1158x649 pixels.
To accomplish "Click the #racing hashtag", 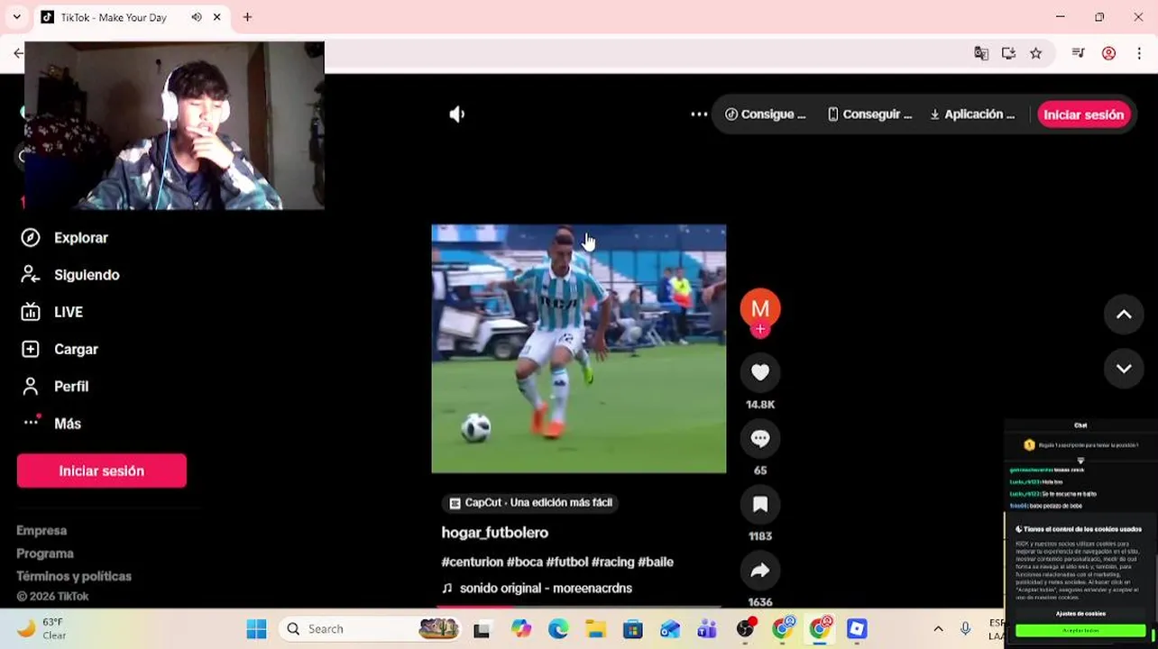I will tap(612, 562).
